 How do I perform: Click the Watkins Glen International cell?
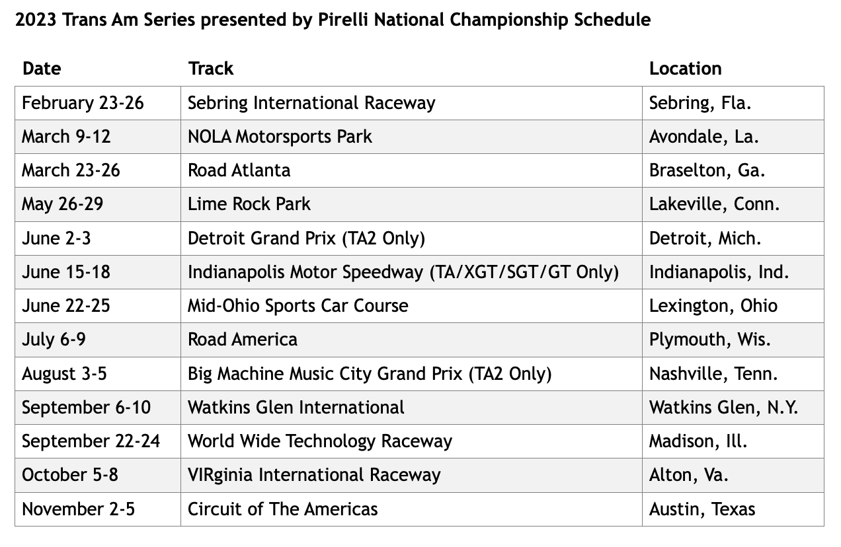(x=296, y=408)
